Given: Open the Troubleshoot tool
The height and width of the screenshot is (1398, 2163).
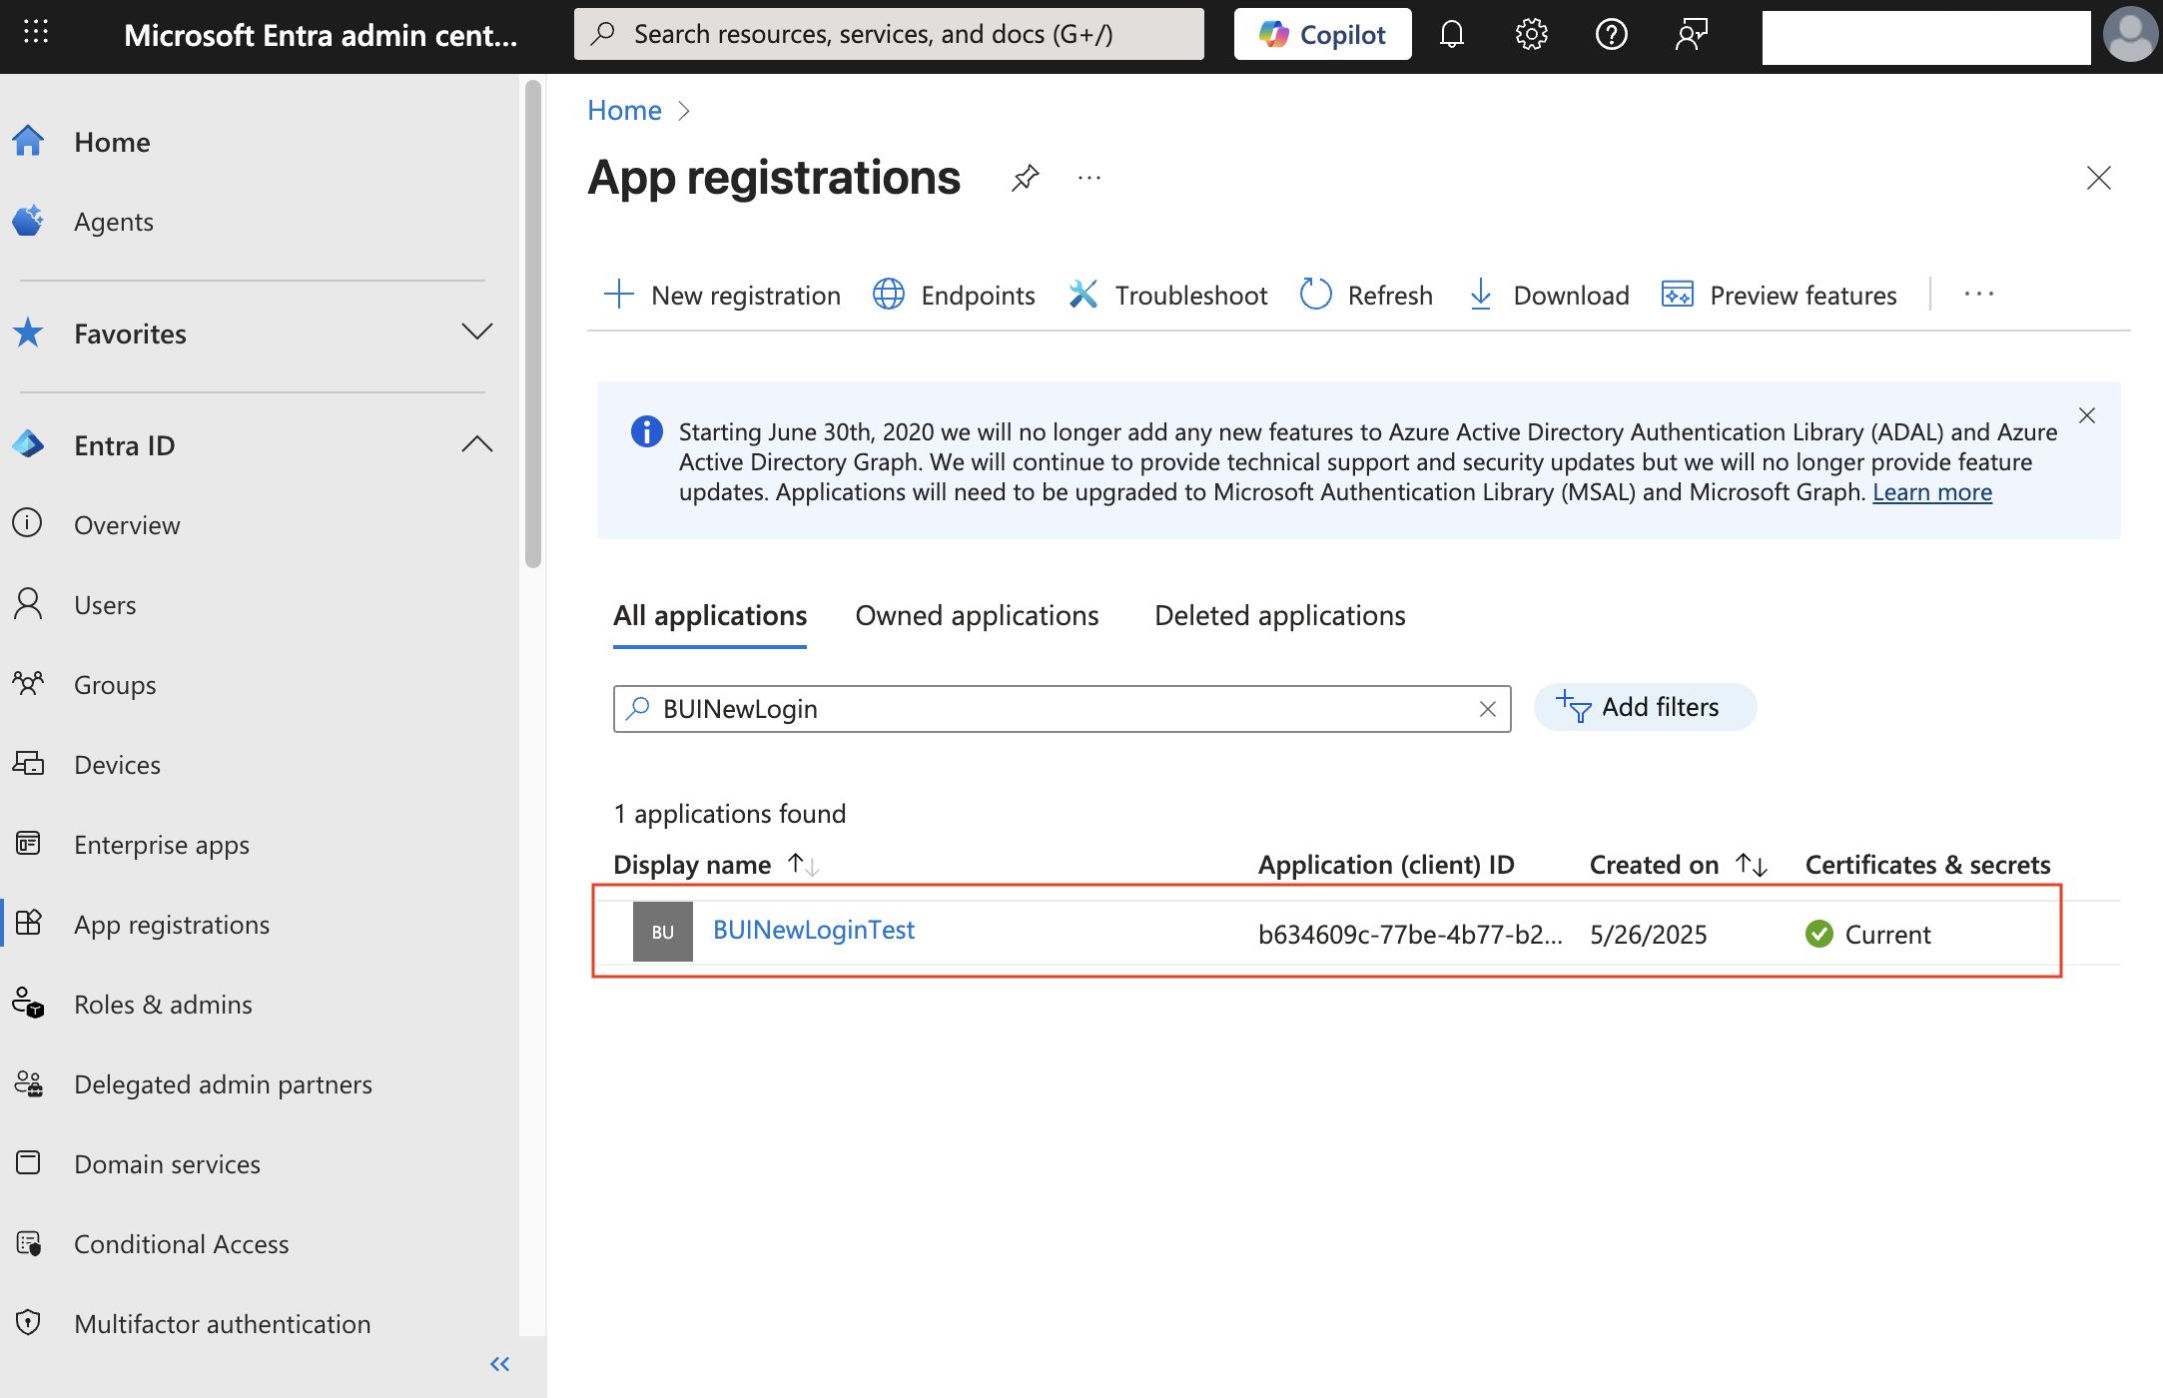Looking at the screenshot, I should (1166, 295).
